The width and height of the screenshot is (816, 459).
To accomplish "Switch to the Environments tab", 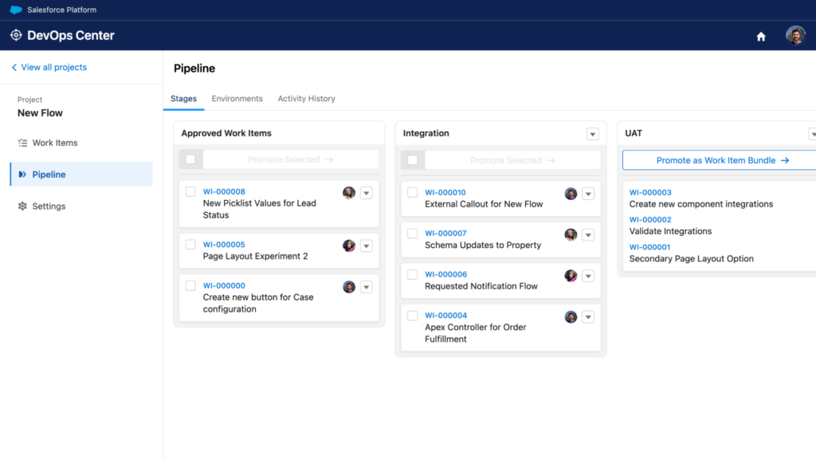I will pyautogui.click(x=237, y=98).
